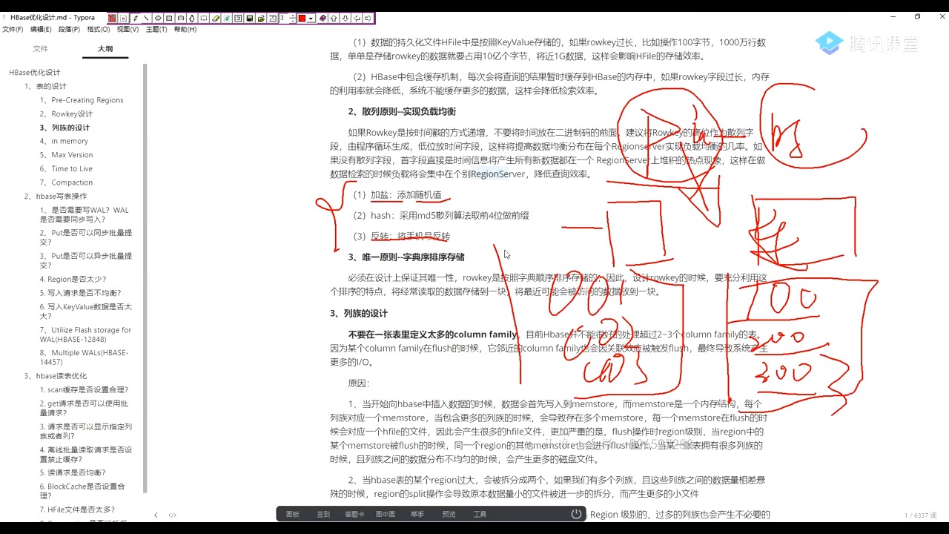Click 画中画 on bottom toolbar
This screenshot has width=949, height=534.
click(386, 514)
